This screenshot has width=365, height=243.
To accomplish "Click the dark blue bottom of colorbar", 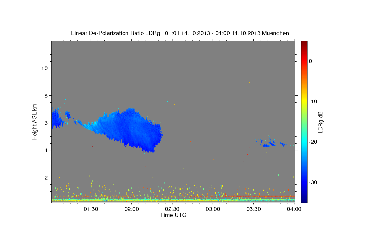I will tap(304, 199).
